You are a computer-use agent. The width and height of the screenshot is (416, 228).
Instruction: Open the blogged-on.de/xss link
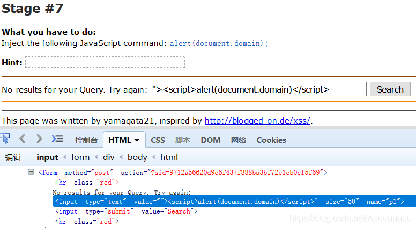(257, 121)
